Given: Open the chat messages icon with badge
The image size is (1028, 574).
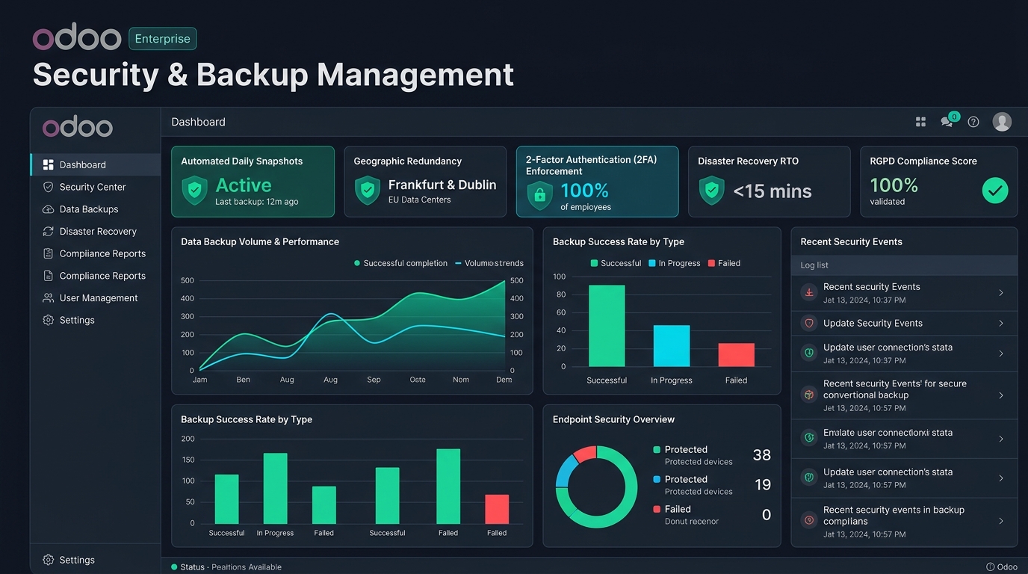Looking at the screenshot, I should [948, 120].
